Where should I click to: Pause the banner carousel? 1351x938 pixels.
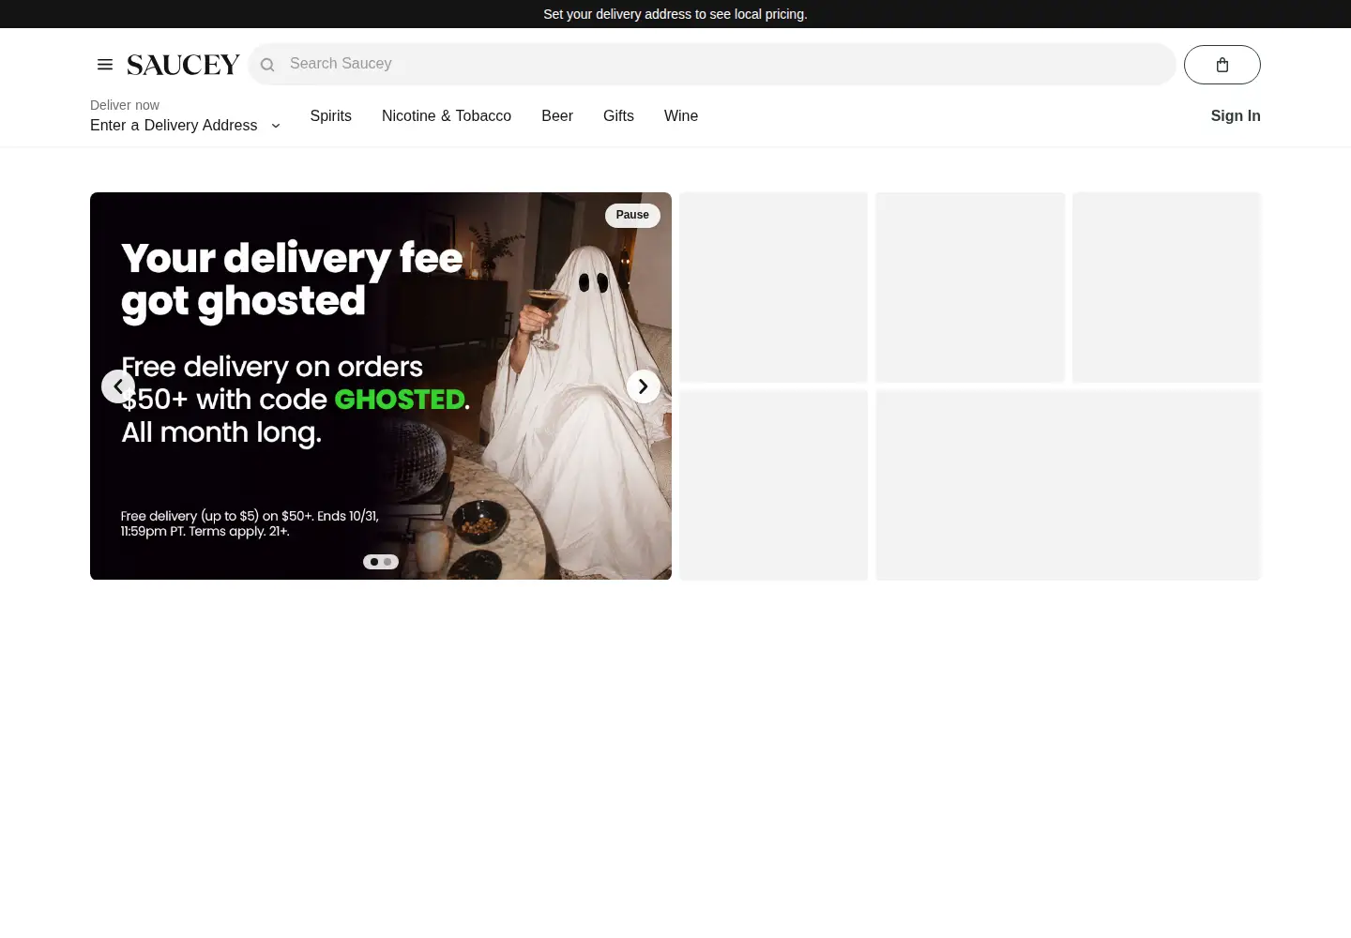click(x=632, y=215)
